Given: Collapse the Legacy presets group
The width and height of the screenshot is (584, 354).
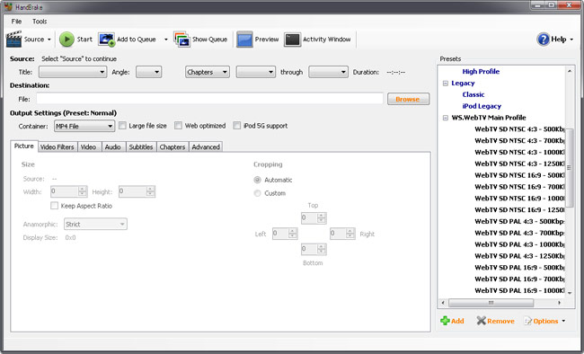Looking at the screenshot, I should pos(445,83).
